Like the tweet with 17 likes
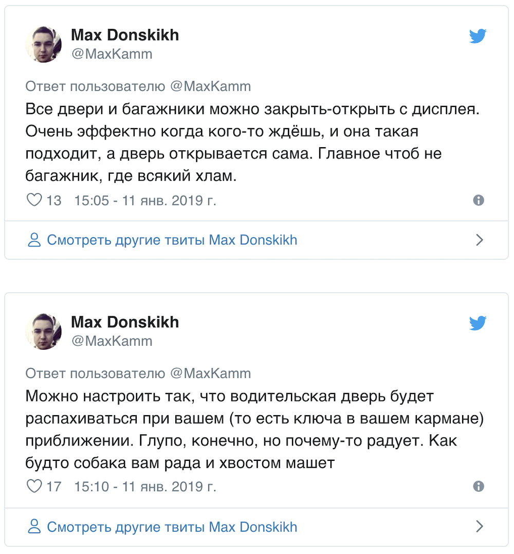This screenshot has height=554, width=514. coord(34,486)
